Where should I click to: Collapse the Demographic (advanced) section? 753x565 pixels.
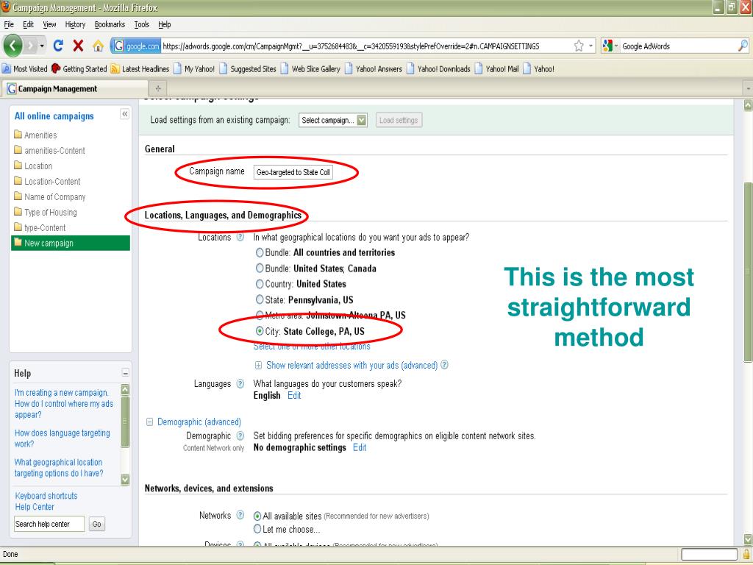149,422
